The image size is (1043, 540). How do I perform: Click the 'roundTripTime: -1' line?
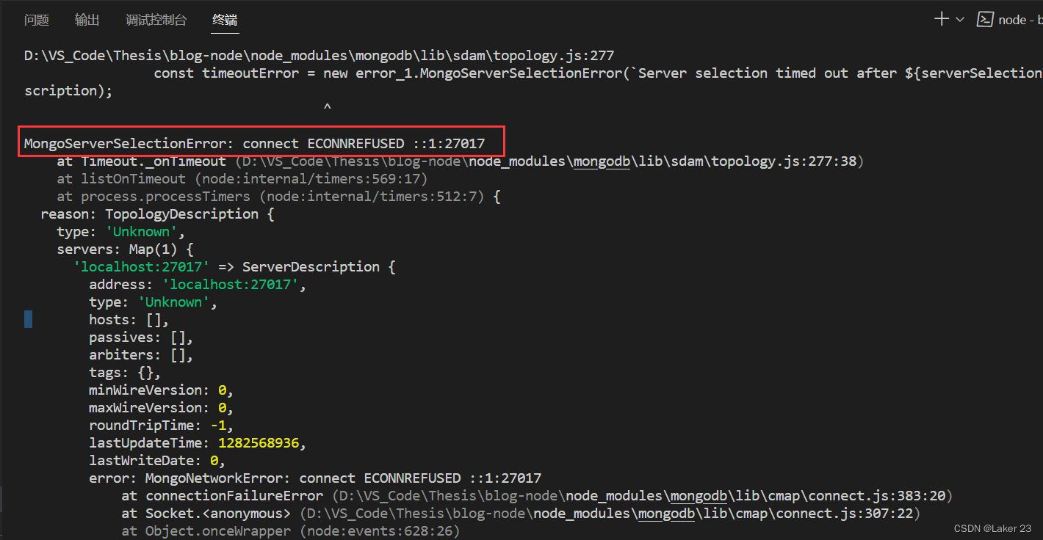point(162,425)
